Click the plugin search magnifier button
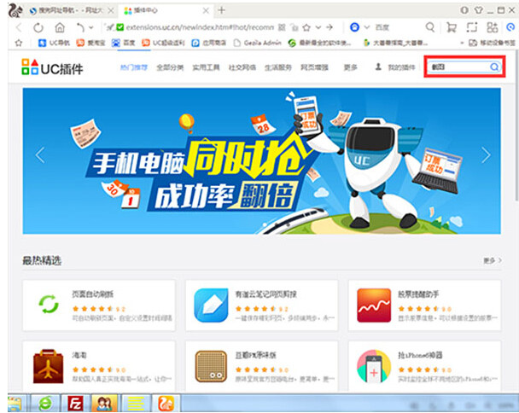The width and height of the screenshot is (519, 413). pyautogui.click(x=494, y=67)
